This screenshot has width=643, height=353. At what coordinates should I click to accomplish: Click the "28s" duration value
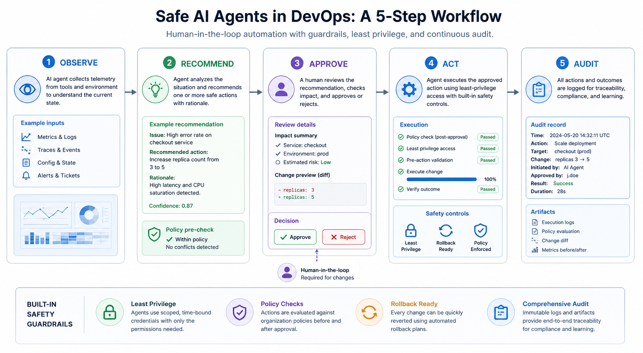[561, 192]
